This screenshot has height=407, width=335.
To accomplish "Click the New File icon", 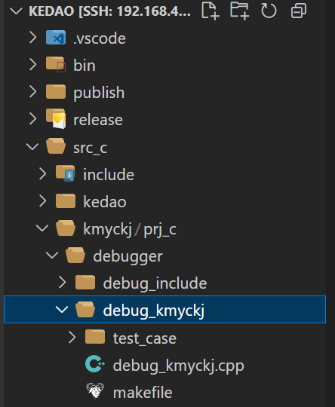I will click(211, 11).
